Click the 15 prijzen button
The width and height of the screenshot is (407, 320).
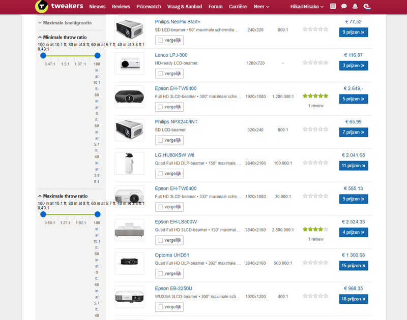[353, 266]
